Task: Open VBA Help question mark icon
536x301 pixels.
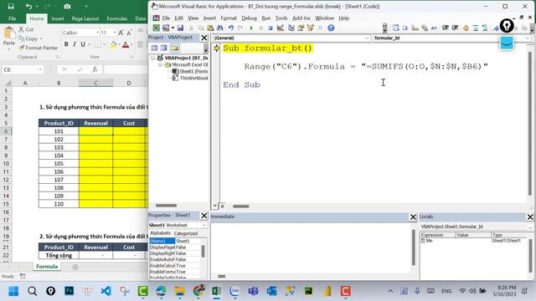Action: click(x=331, y=28)
